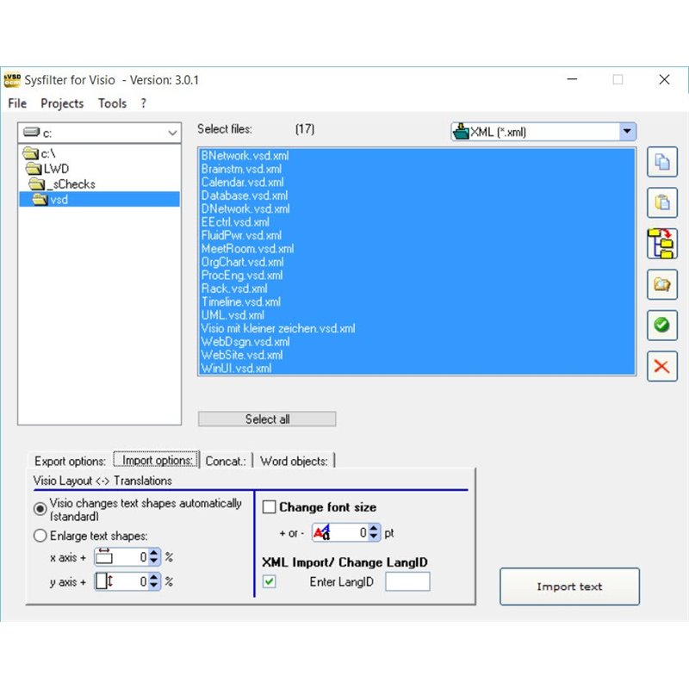Click the open folder icon button
This screenshot has width=689, height=689.
coord(661,284)
